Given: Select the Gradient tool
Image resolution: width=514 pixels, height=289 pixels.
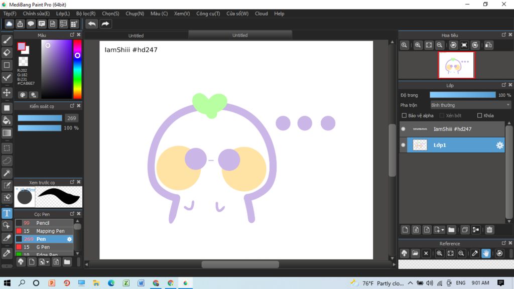Looking at the screenshot, I should (7, 132).
